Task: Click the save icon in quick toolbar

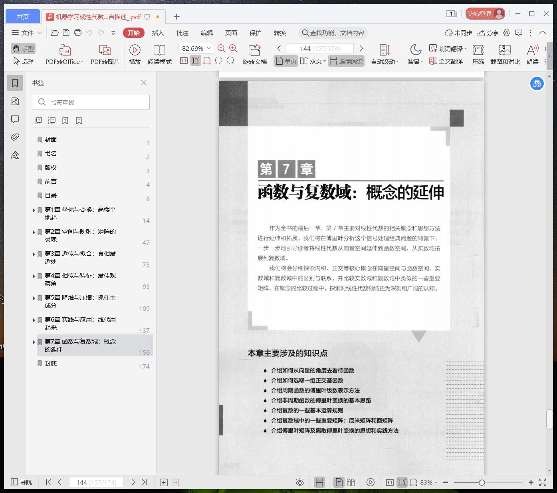Action: click(x=66, y=33)
